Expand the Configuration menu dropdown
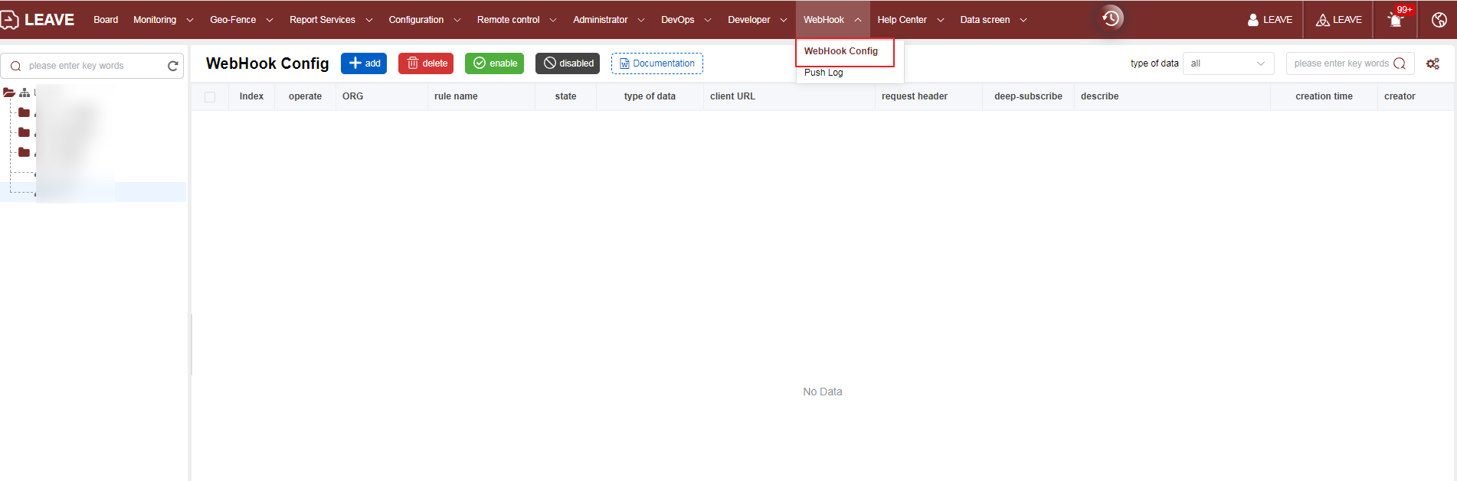Screen dimensions: 1457x481 424,20
